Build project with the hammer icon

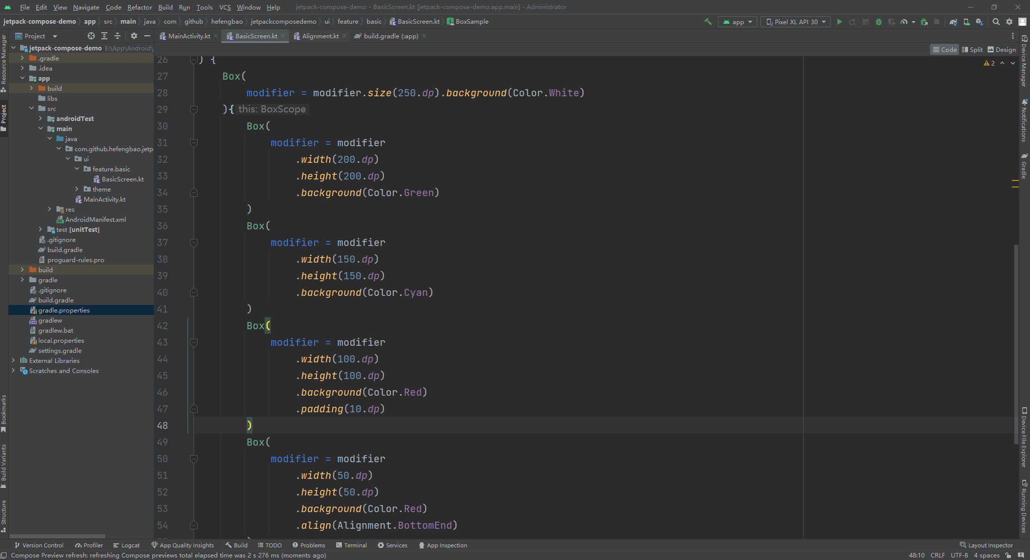[x=708, y=22]
